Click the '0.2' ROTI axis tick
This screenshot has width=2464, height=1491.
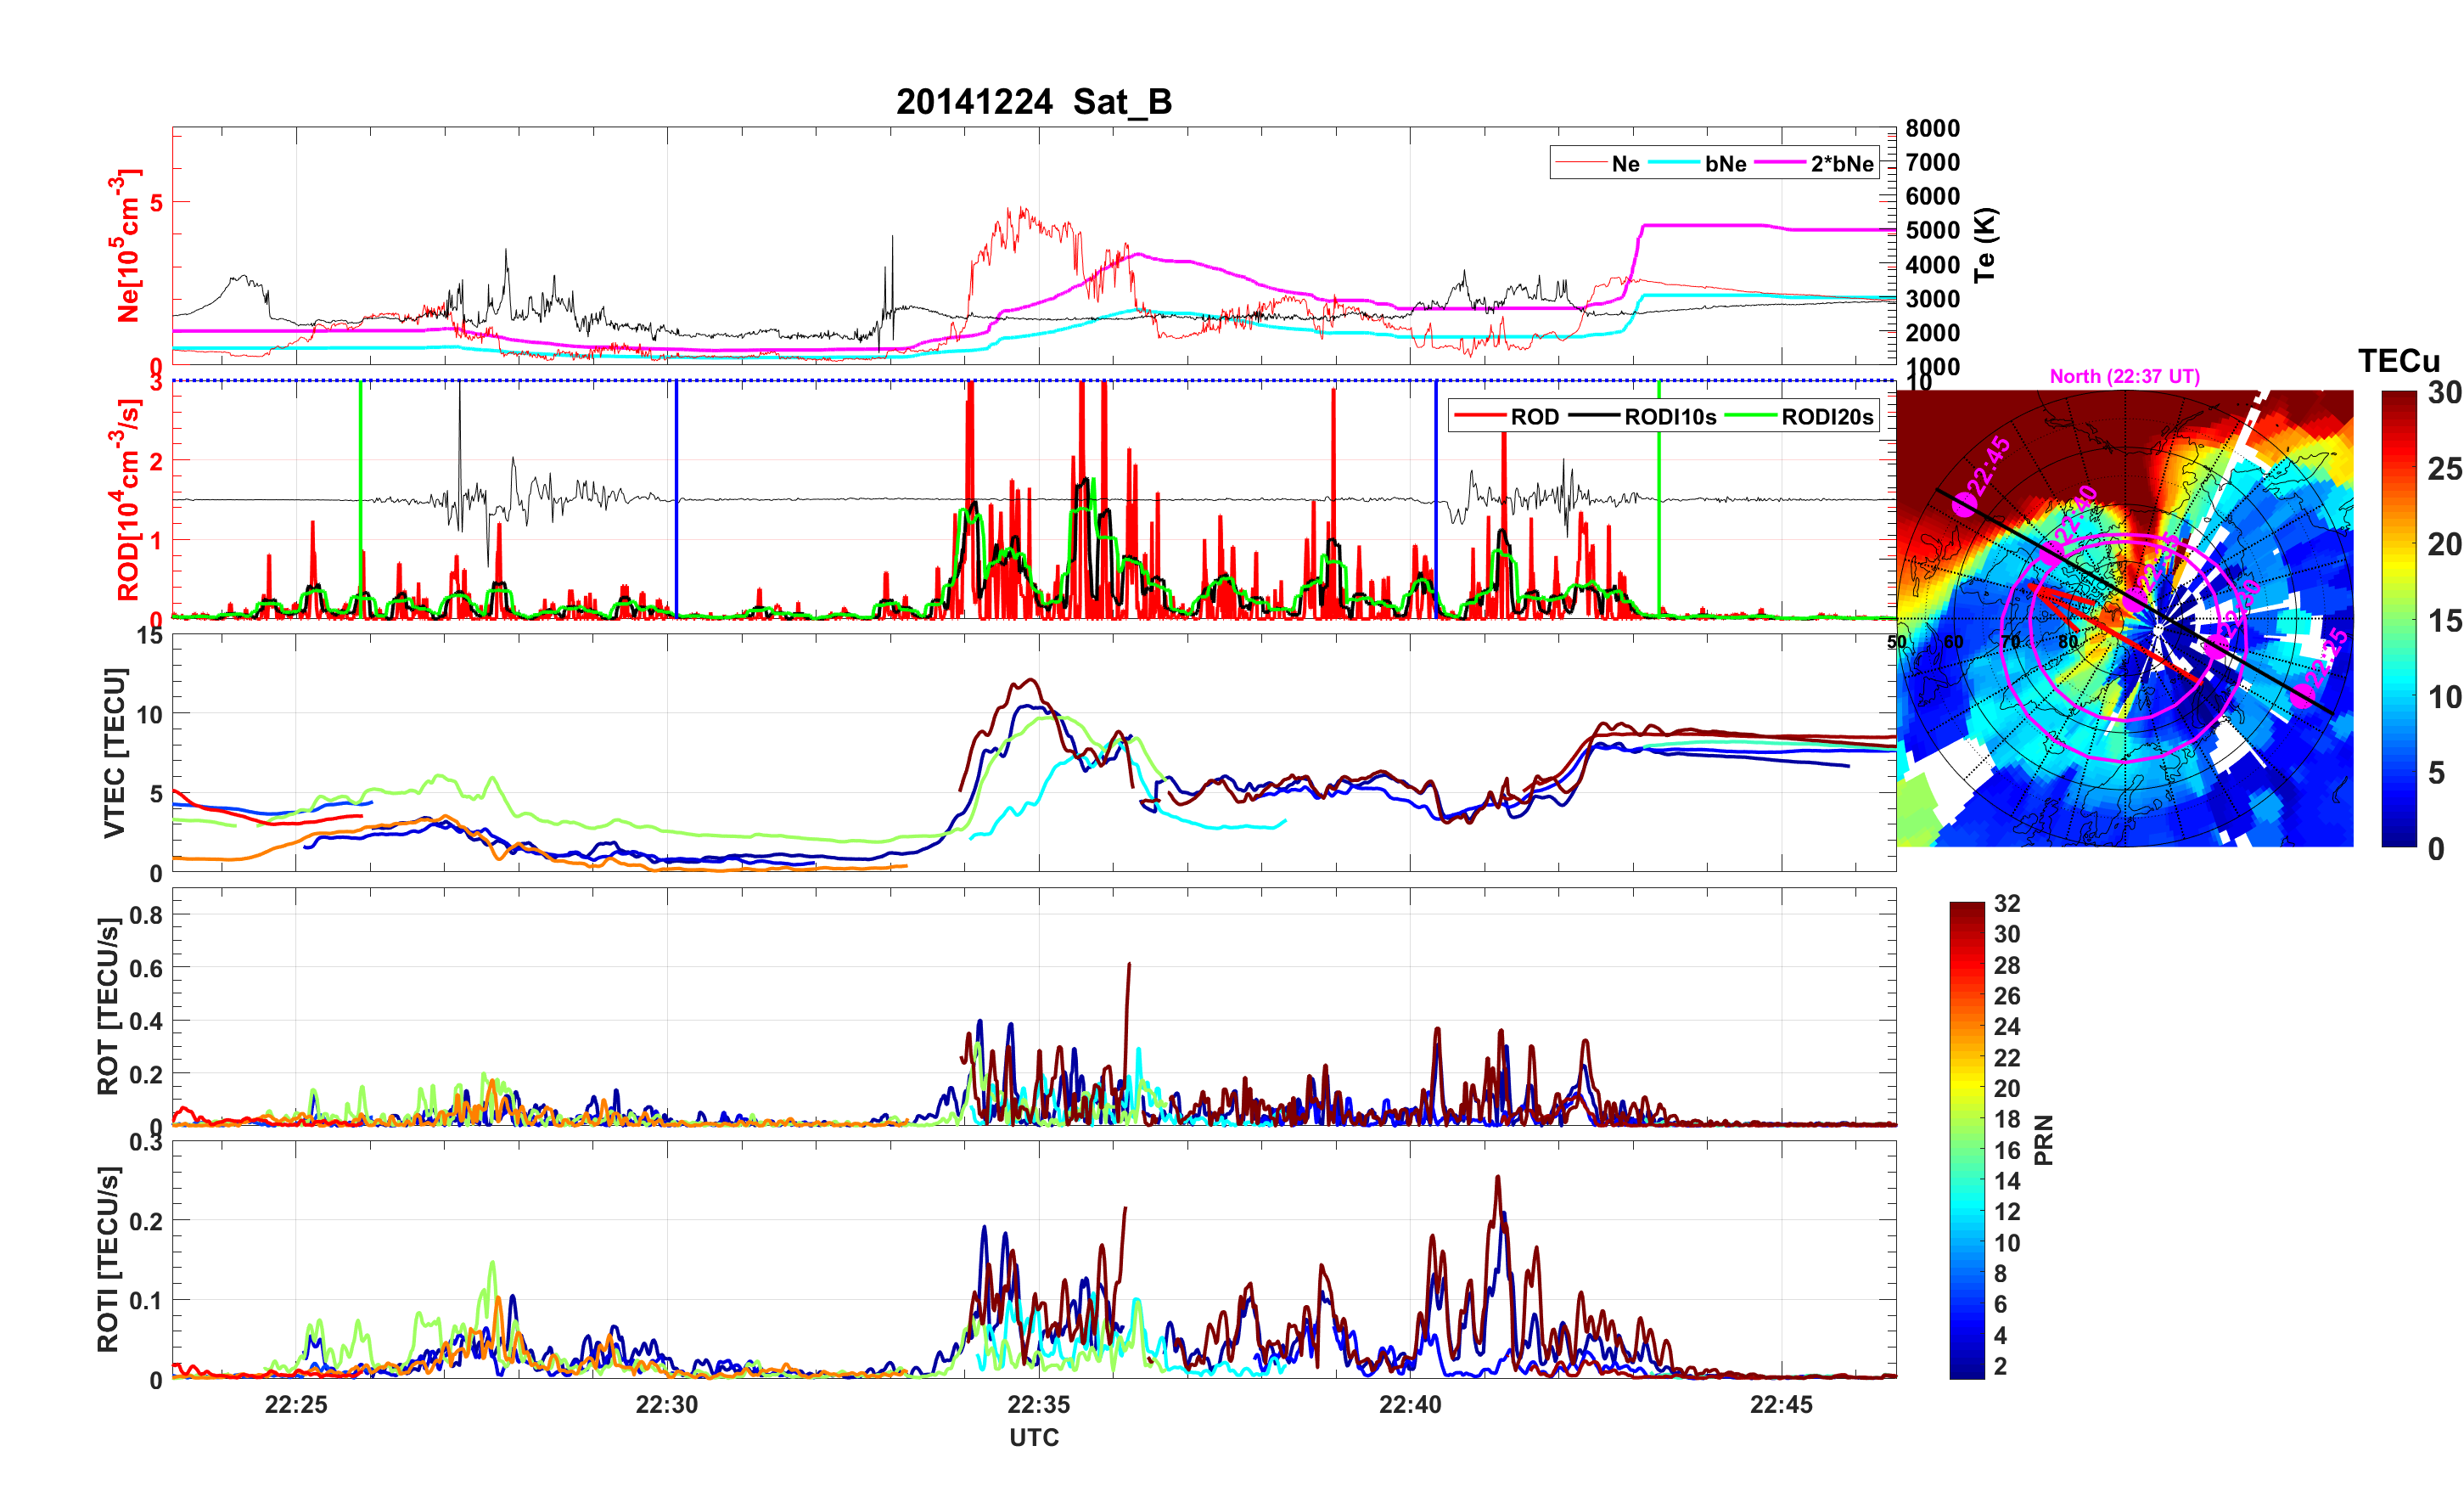146,1221
